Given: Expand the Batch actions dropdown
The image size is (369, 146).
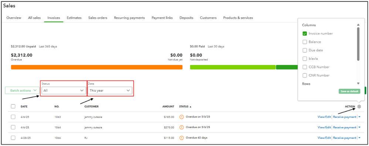Looking at the screenshot, I should click(22, 91).
